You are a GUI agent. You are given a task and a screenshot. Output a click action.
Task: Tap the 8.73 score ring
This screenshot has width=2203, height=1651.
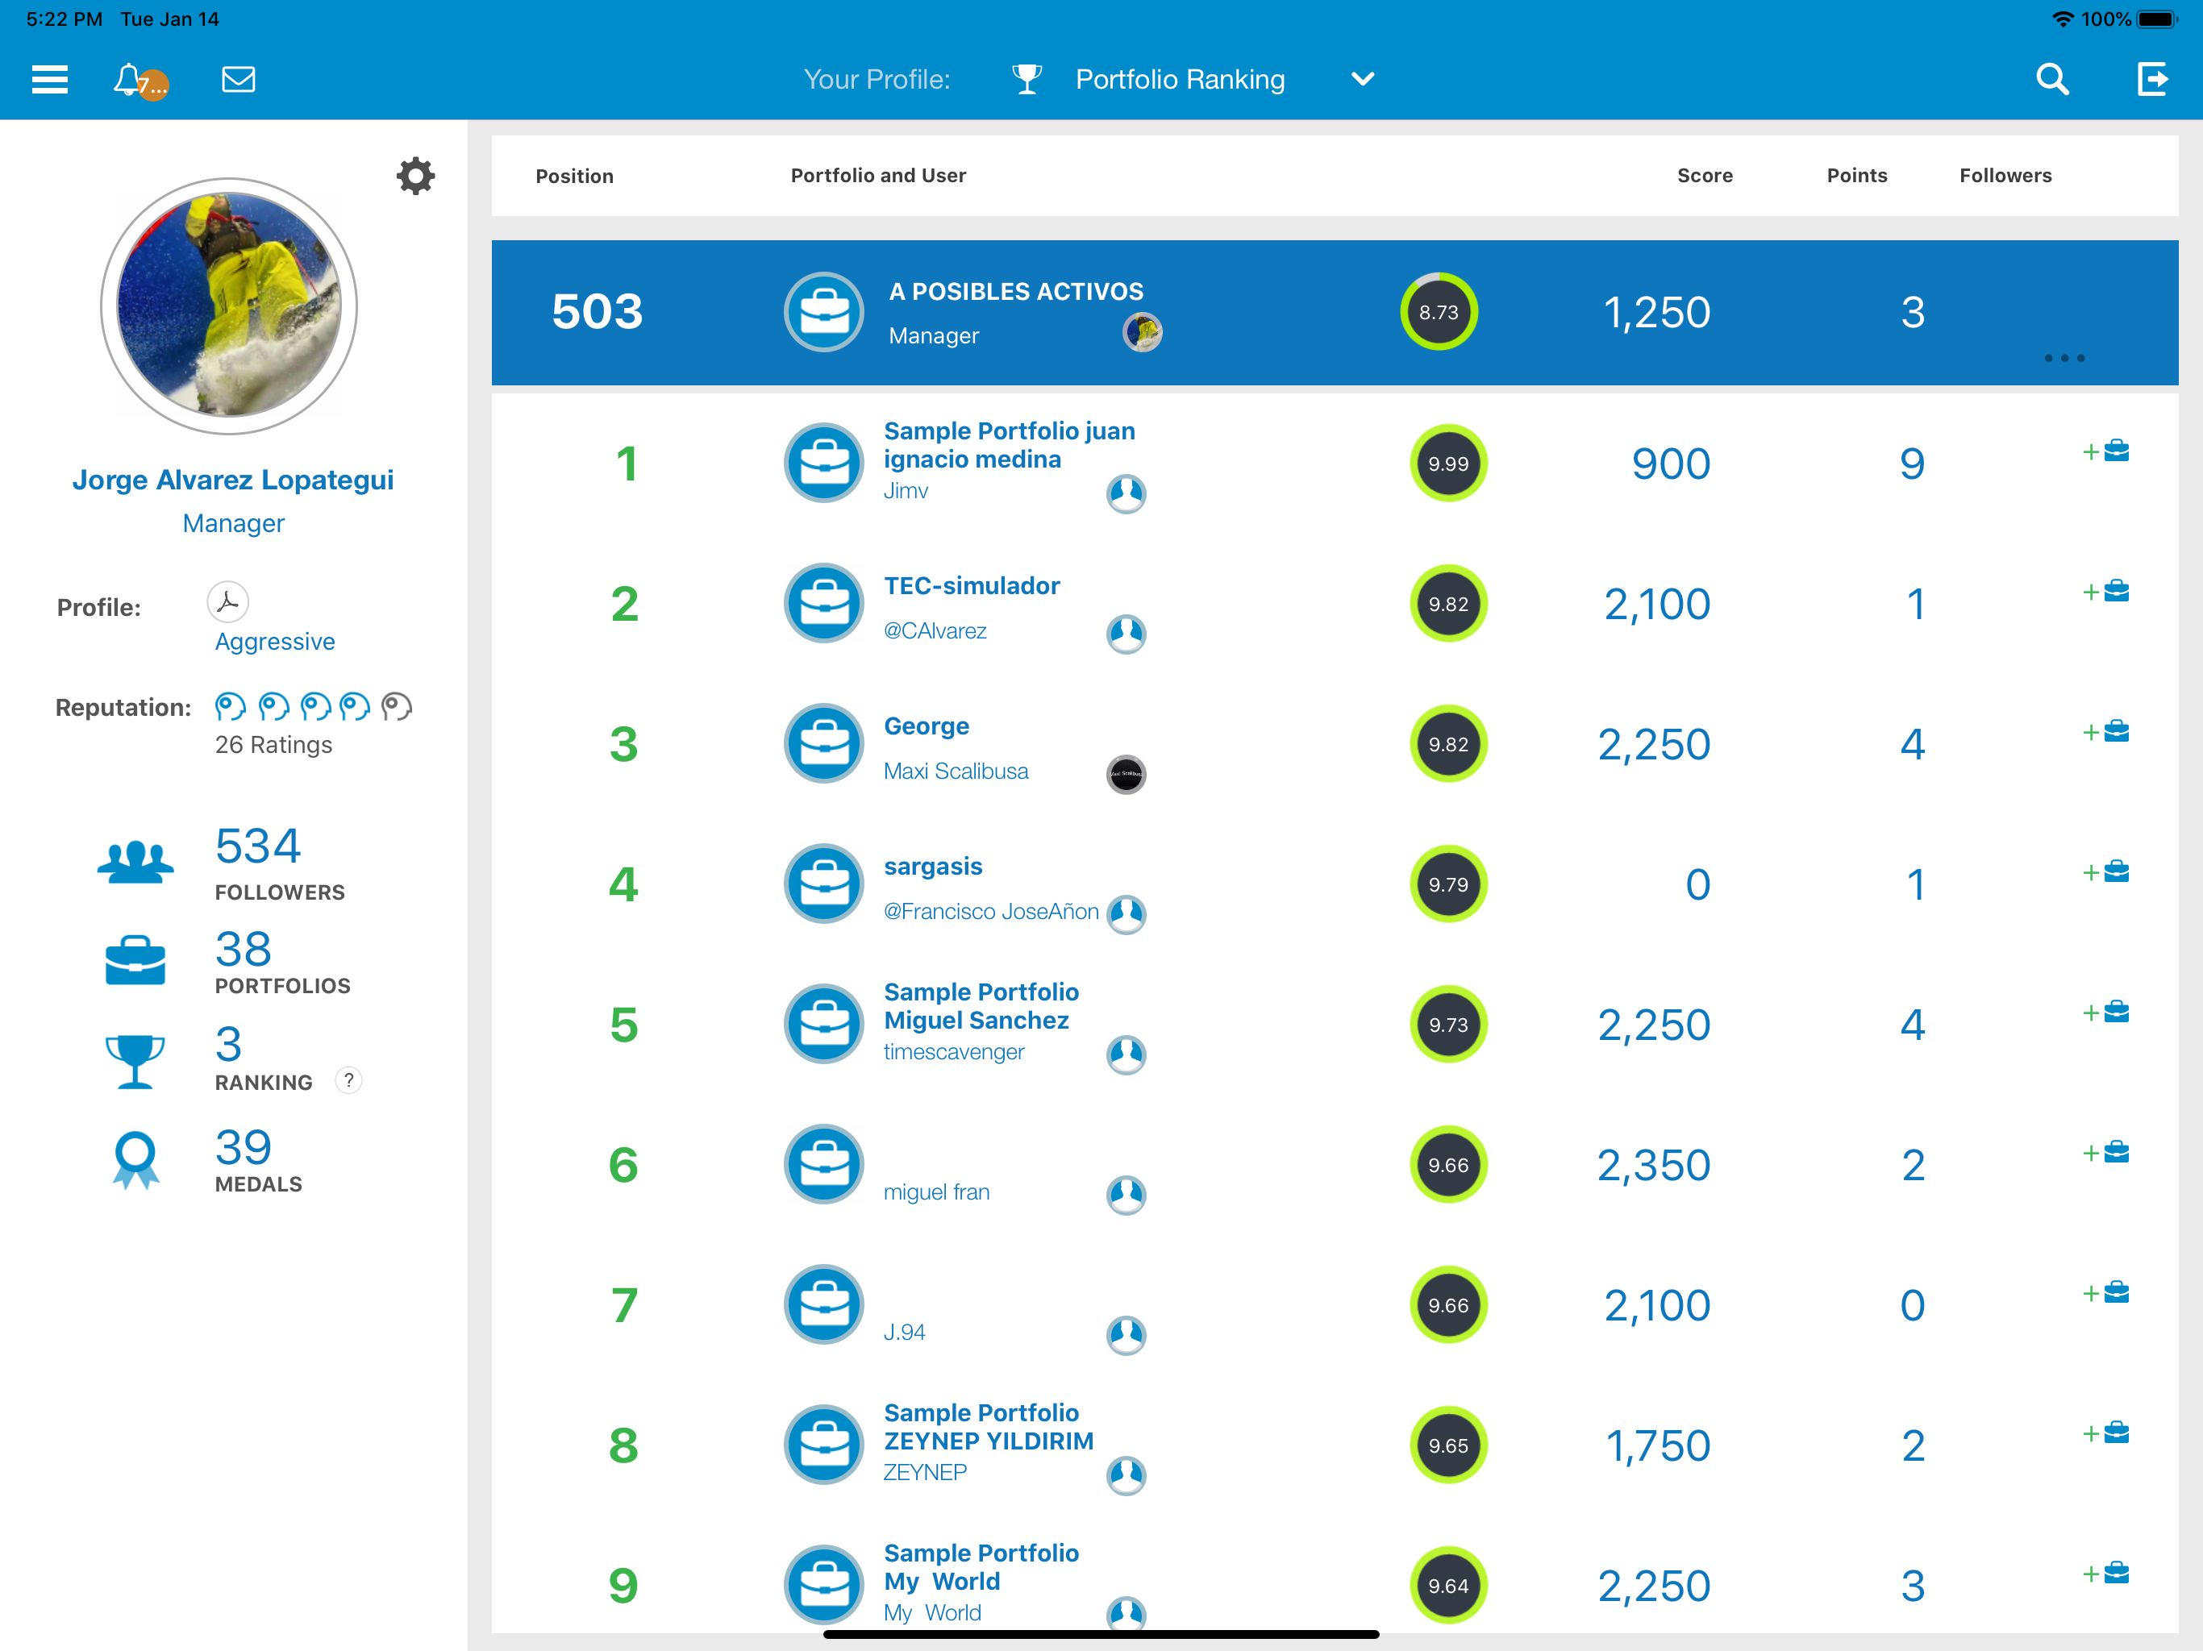1438,312
